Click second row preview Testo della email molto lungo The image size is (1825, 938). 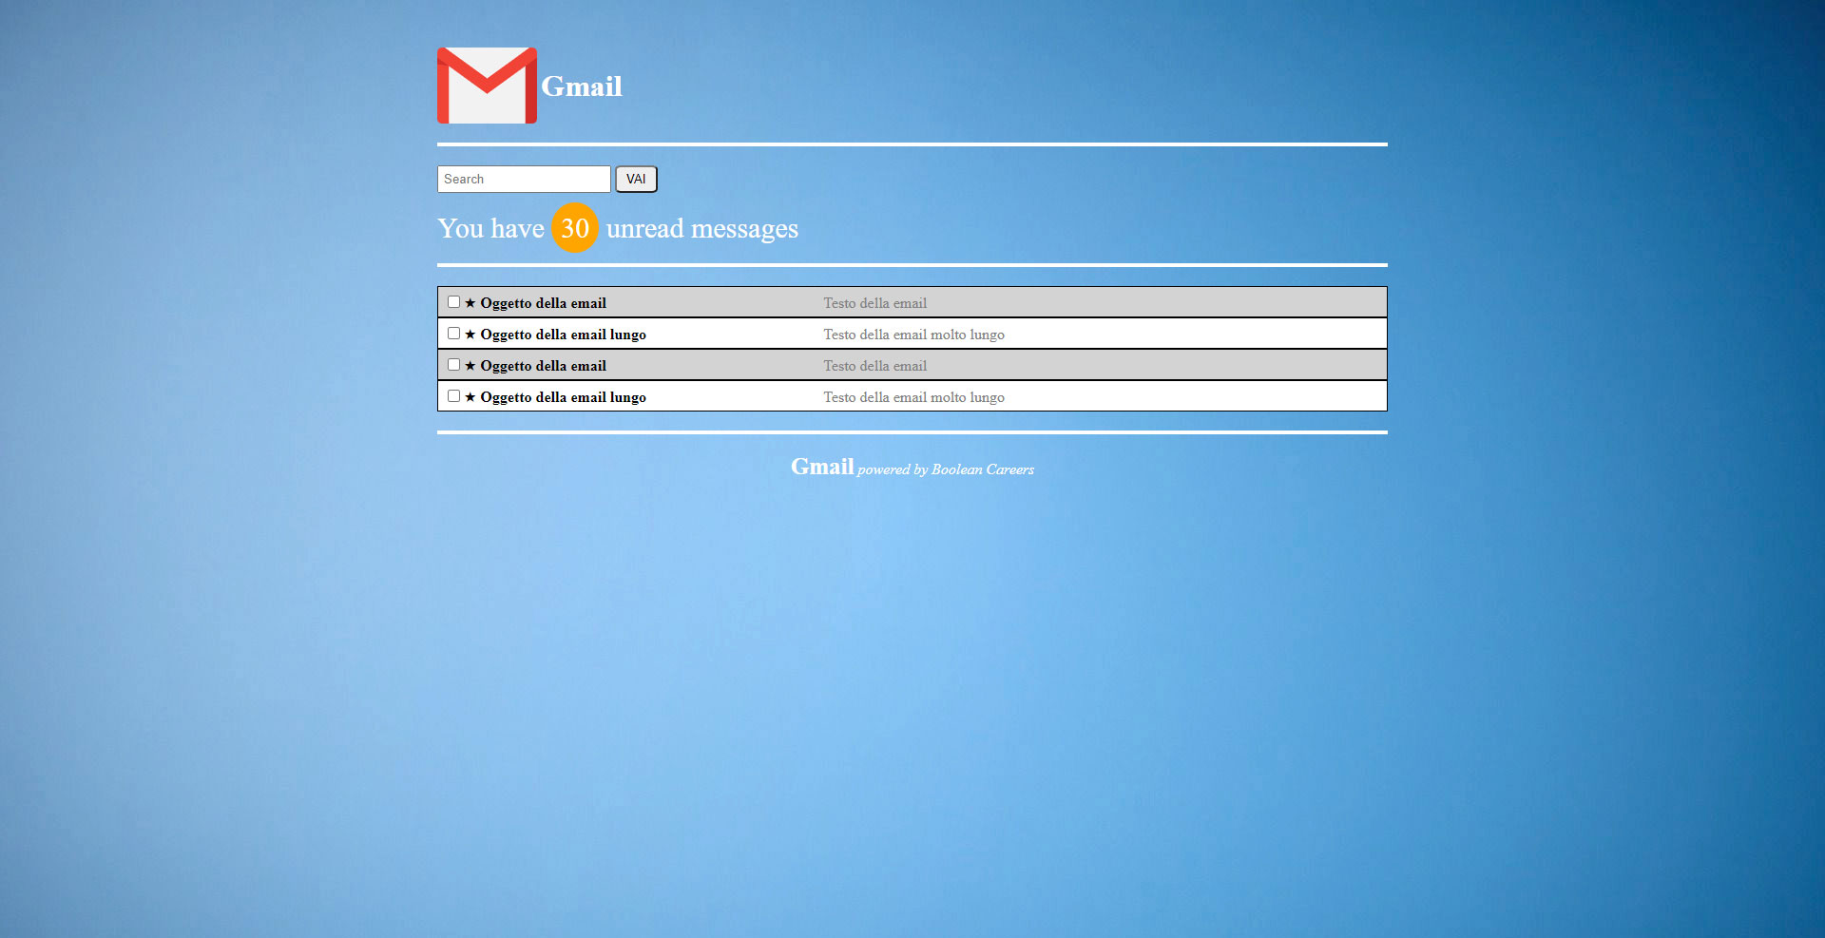click(x=913, y=335)
